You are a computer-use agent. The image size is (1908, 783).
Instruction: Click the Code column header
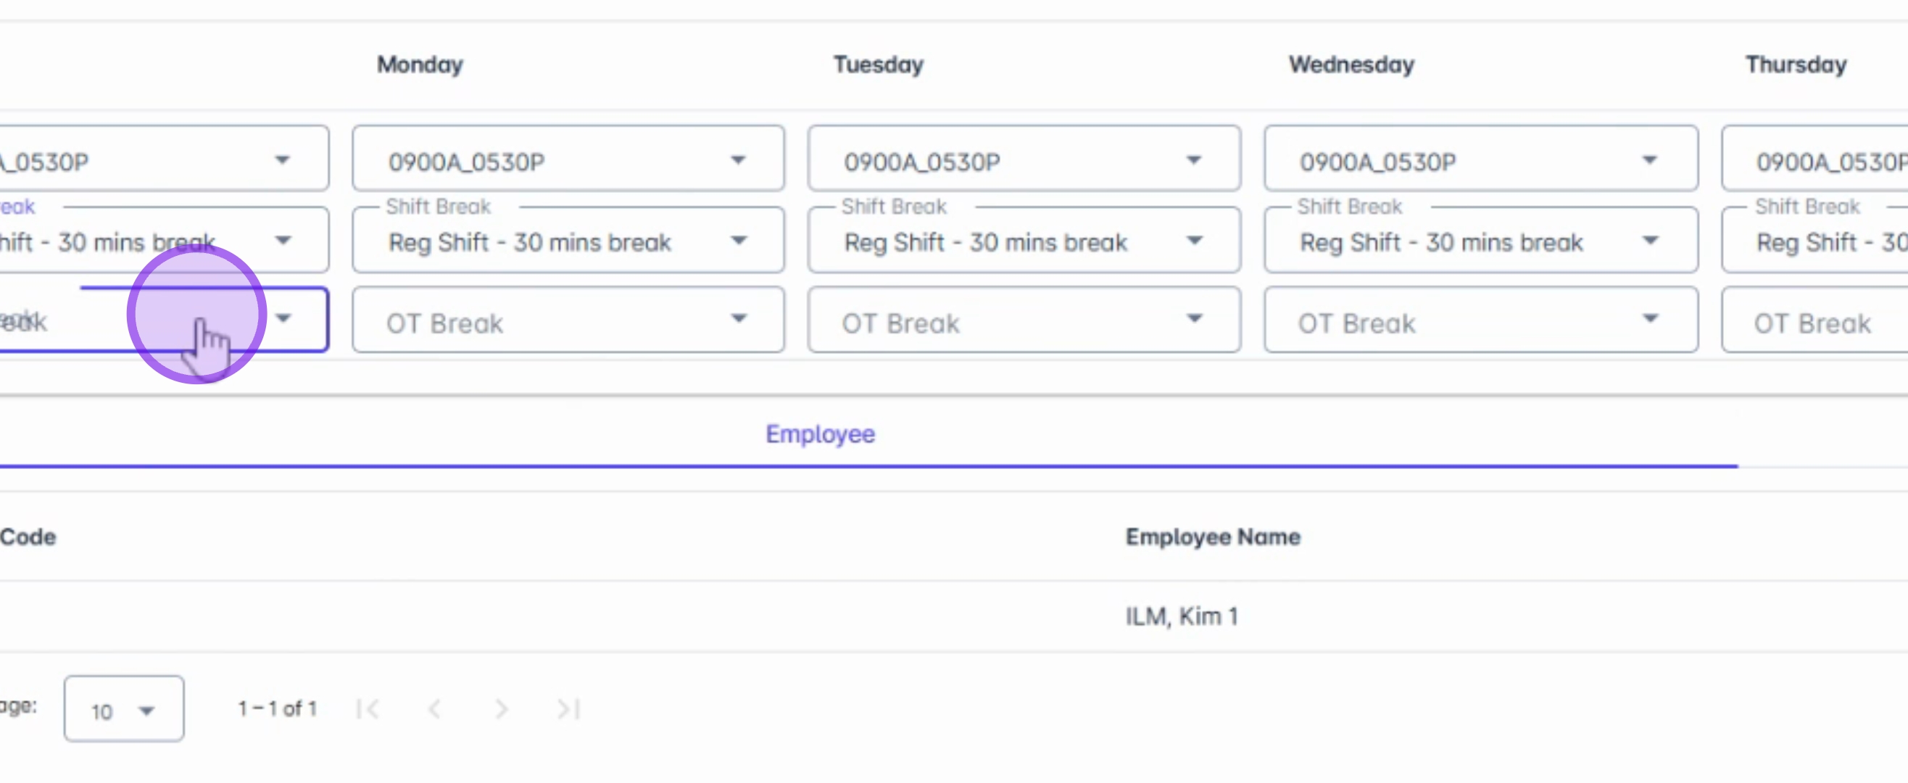28,536
